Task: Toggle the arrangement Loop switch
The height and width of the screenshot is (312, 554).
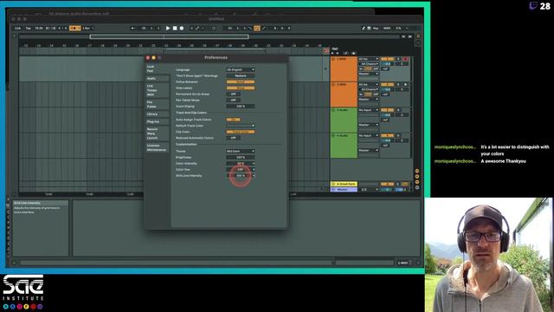Action: coord(257,28)
